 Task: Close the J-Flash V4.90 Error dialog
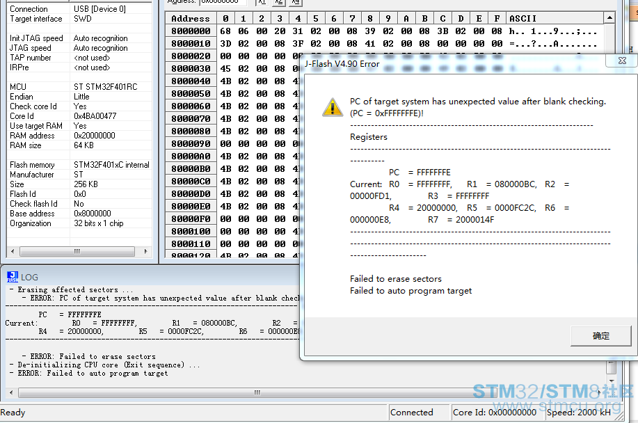tap(622, 61)
